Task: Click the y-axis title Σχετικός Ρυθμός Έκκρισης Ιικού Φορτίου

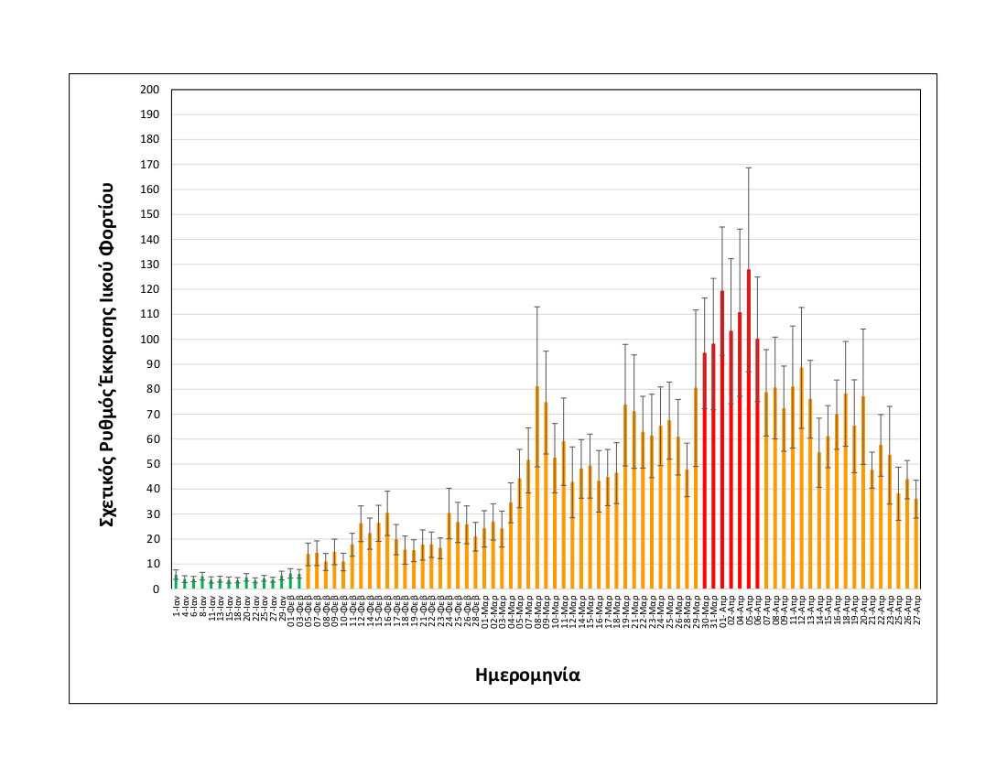Action: (x=106, y=354)
